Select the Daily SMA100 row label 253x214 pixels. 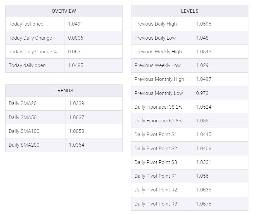coord(24,131)
